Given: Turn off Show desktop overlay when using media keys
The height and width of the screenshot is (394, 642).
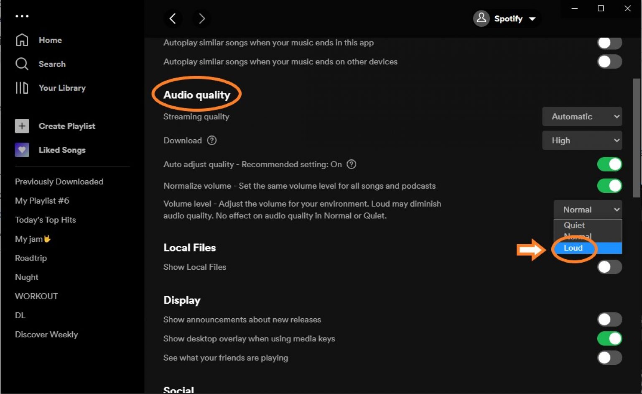Looking at the screenshot, I should (x=609, y=338).
